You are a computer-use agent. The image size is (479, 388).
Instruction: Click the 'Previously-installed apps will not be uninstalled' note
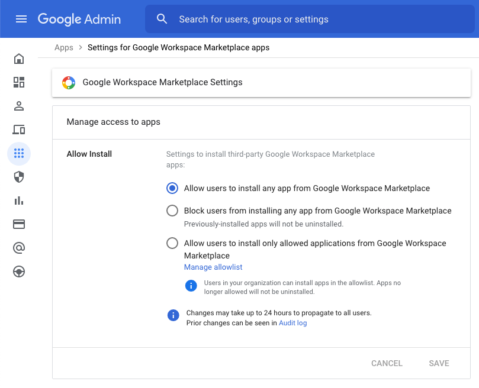coord(263,224)
